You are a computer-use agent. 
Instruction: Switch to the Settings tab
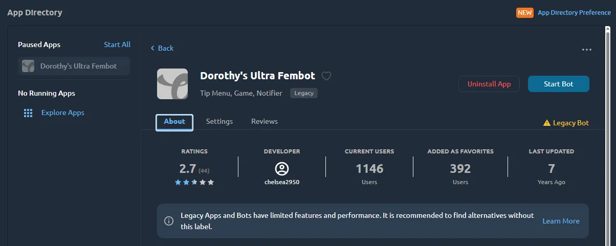click(219, 122)
